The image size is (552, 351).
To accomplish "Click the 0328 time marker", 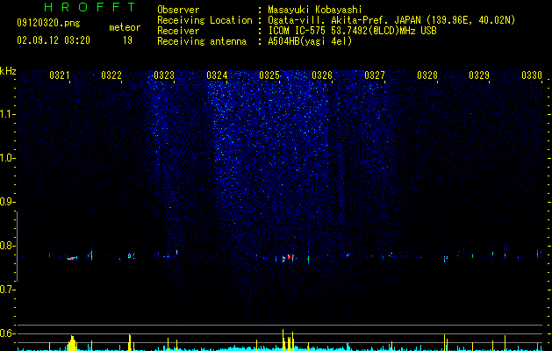I will coord(427,75).
